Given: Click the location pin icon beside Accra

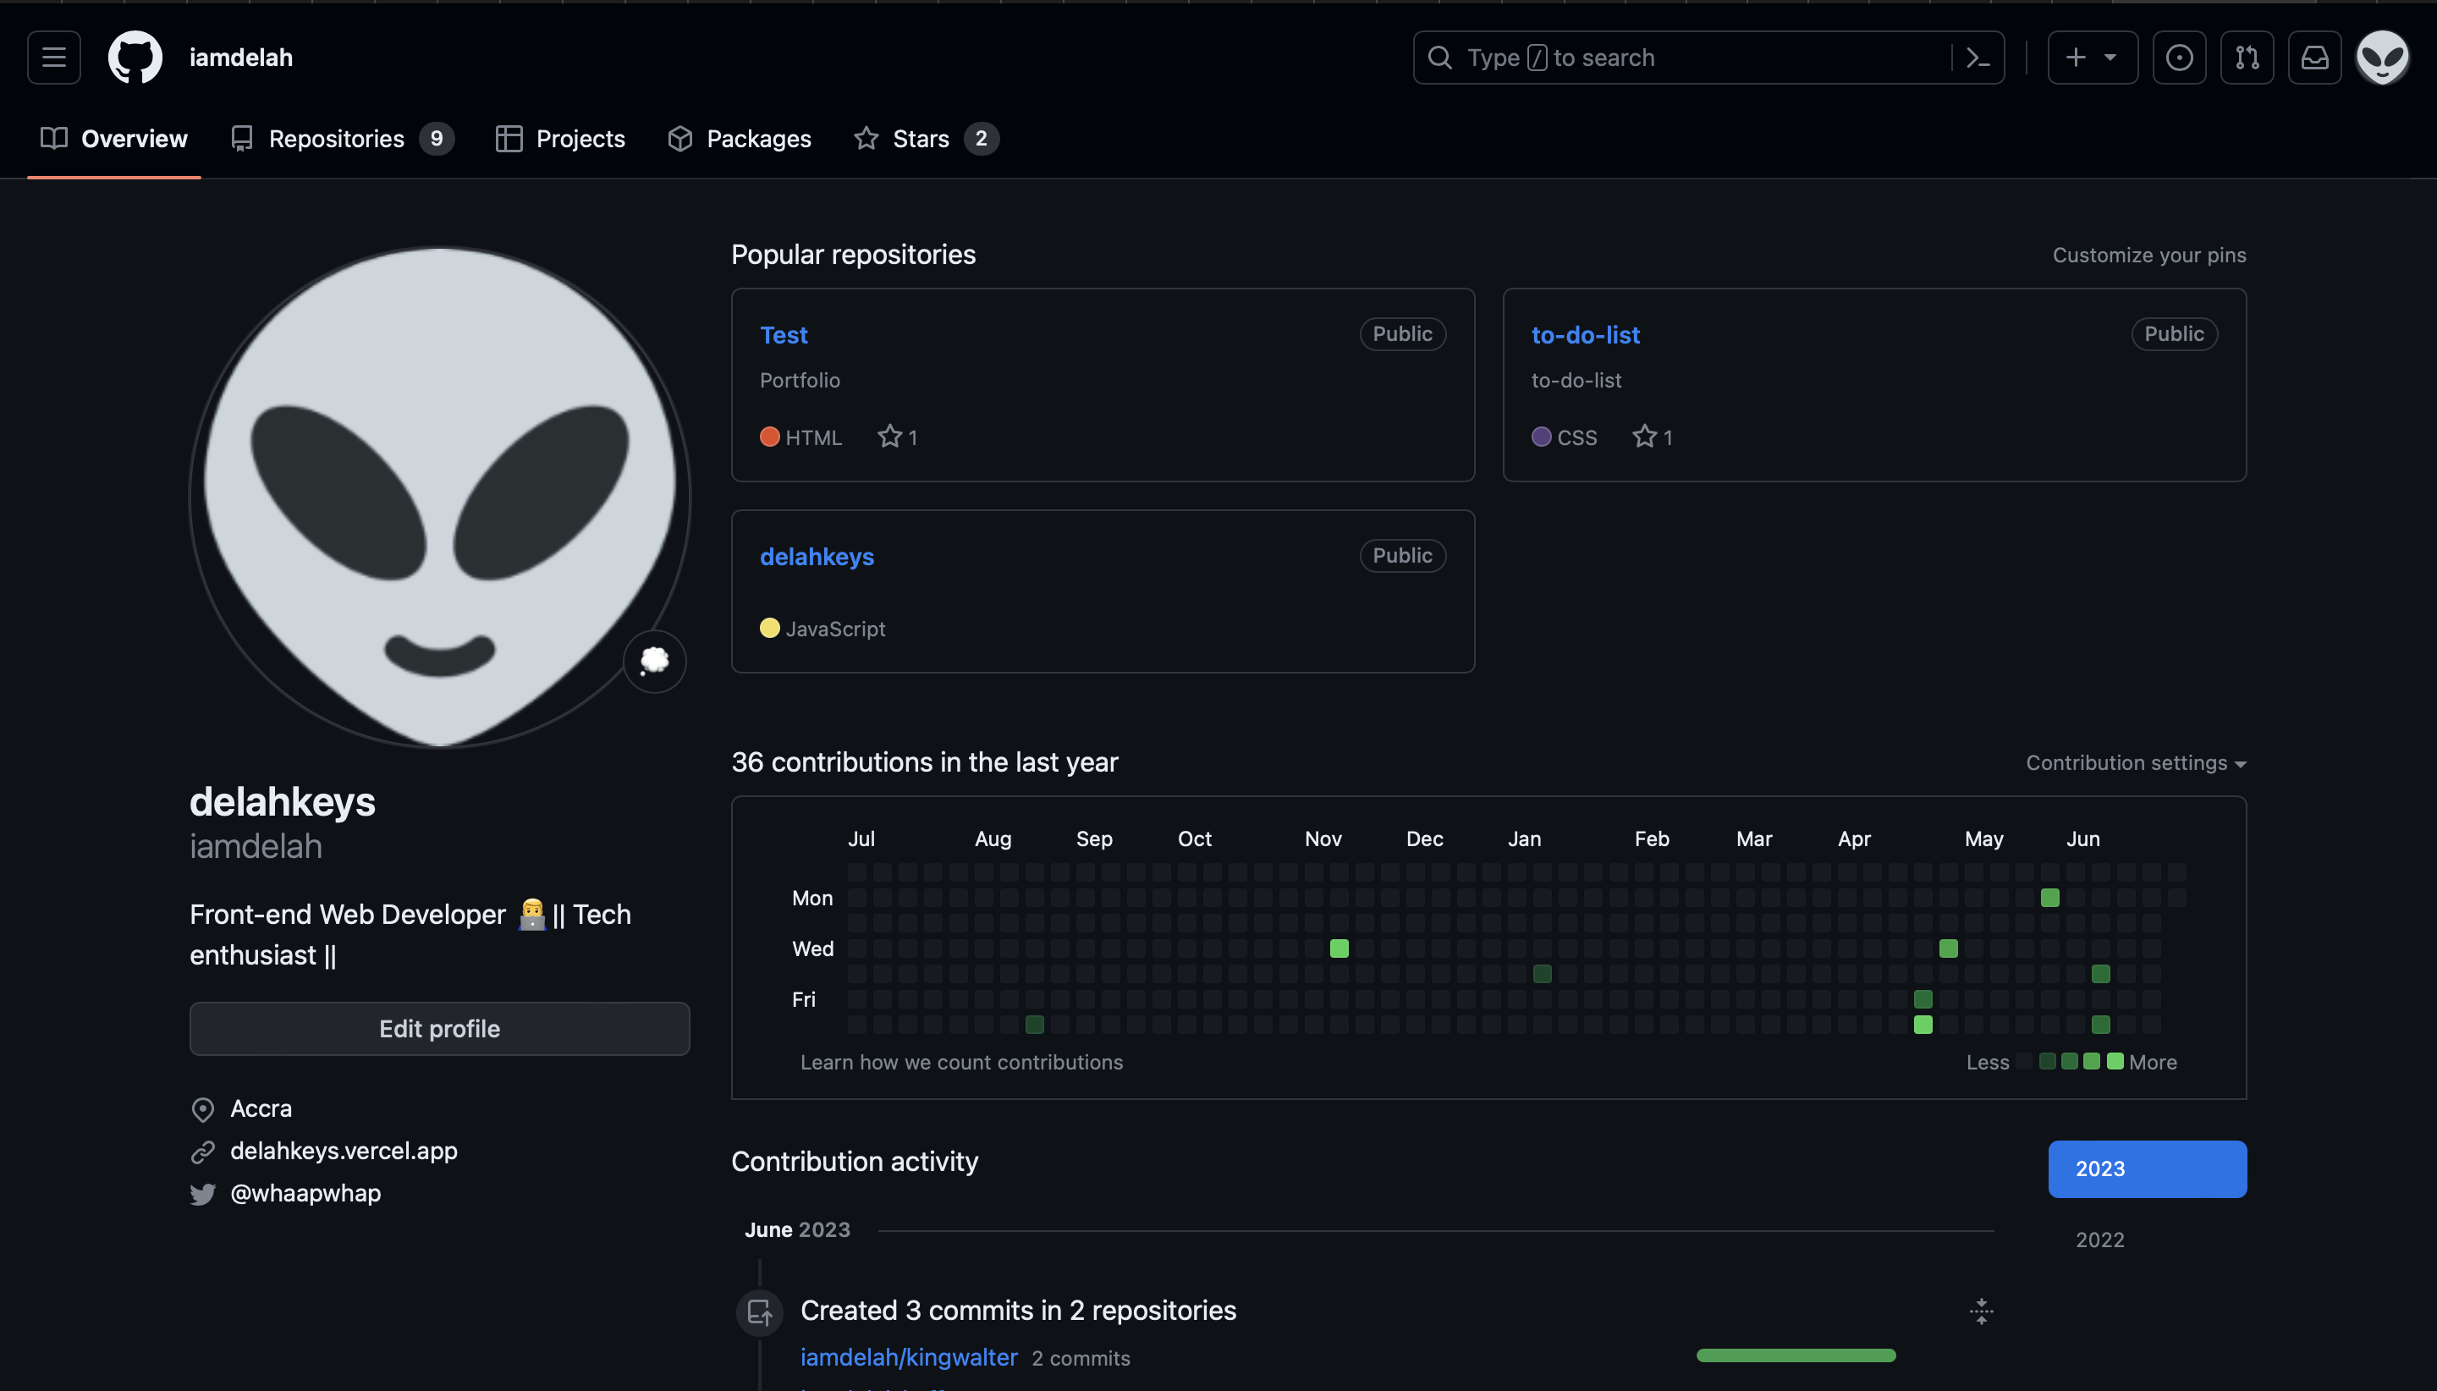Looking at the screenshot, I should pyautogui.click(x=202, y=1109).
